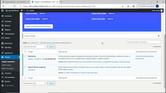Open Entradas posts menu
The image size is (166, 93).
(x=8, y=21)
